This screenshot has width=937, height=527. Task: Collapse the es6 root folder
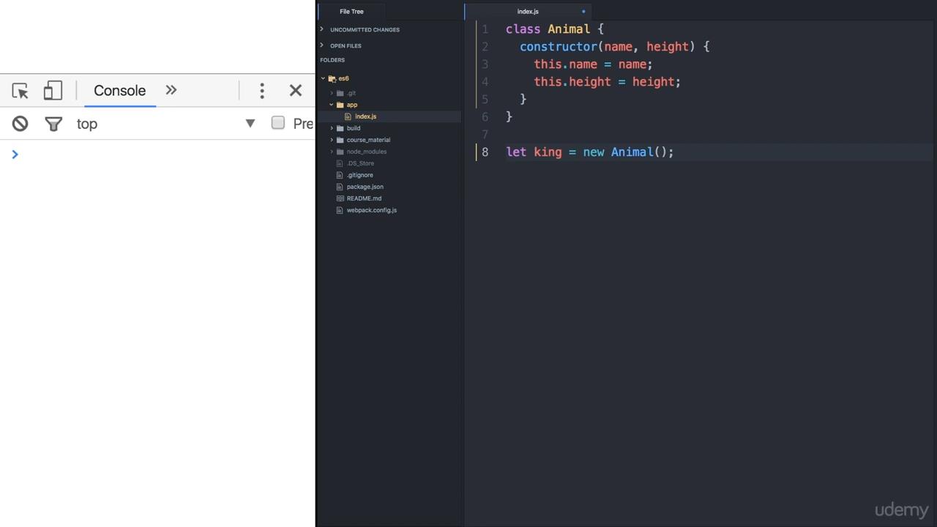[323, 78]
